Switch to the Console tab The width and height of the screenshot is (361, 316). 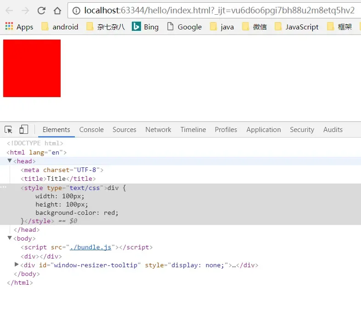point(91,130)
